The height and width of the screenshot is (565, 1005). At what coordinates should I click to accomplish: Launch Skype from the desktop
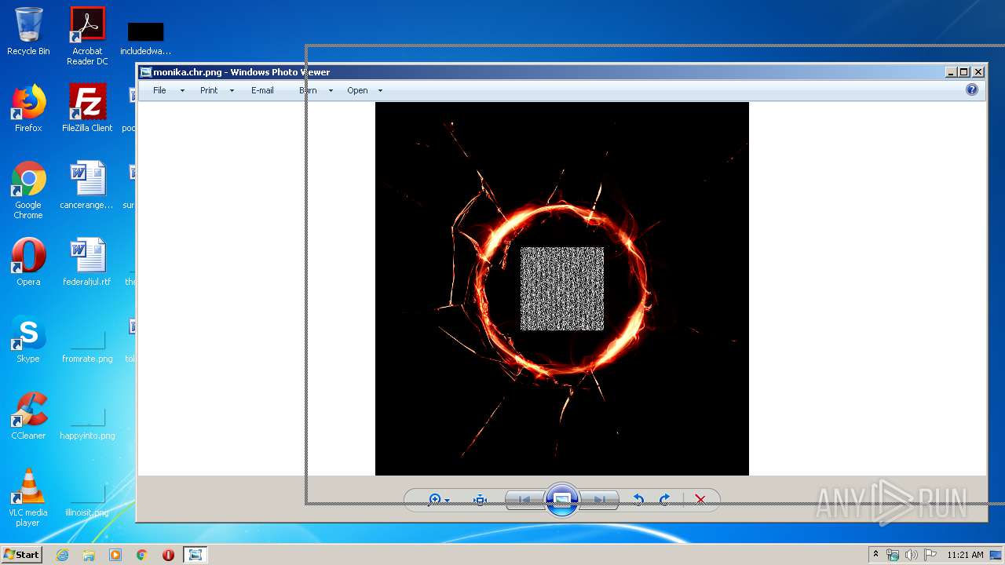(x=28, y=339)
